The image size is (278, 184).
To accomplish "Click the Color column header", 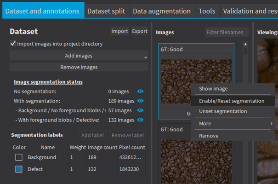I will click(19, 147).
